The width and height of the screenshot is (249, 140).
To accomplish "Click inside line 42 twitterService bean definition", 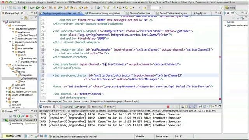I will (133, 86).
